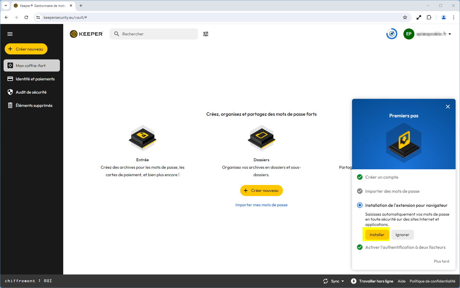Click the Dossiers folder illustration
This screenshot has height=288, width=460.
point(261,138)
